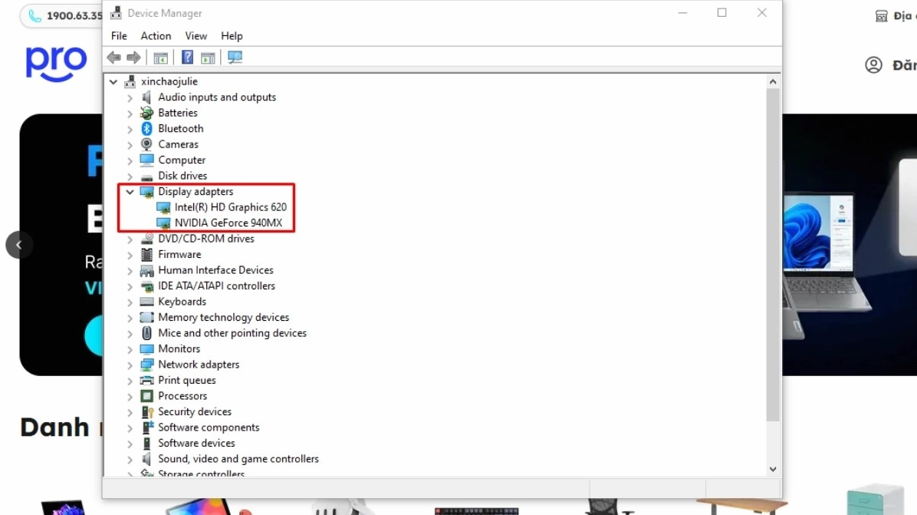Image resolution: width=917 pixels, height=515 pixels.
Task: Select the xinchaojulie computer name
Action: coord(169,81)
